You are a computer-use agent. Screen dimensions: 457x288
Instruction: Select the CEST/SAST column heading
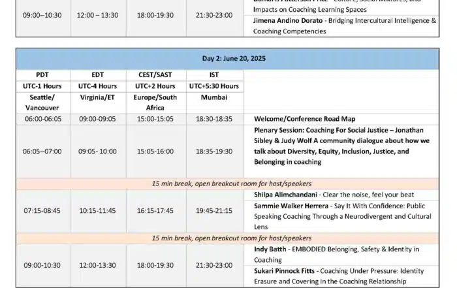(156, 75)
